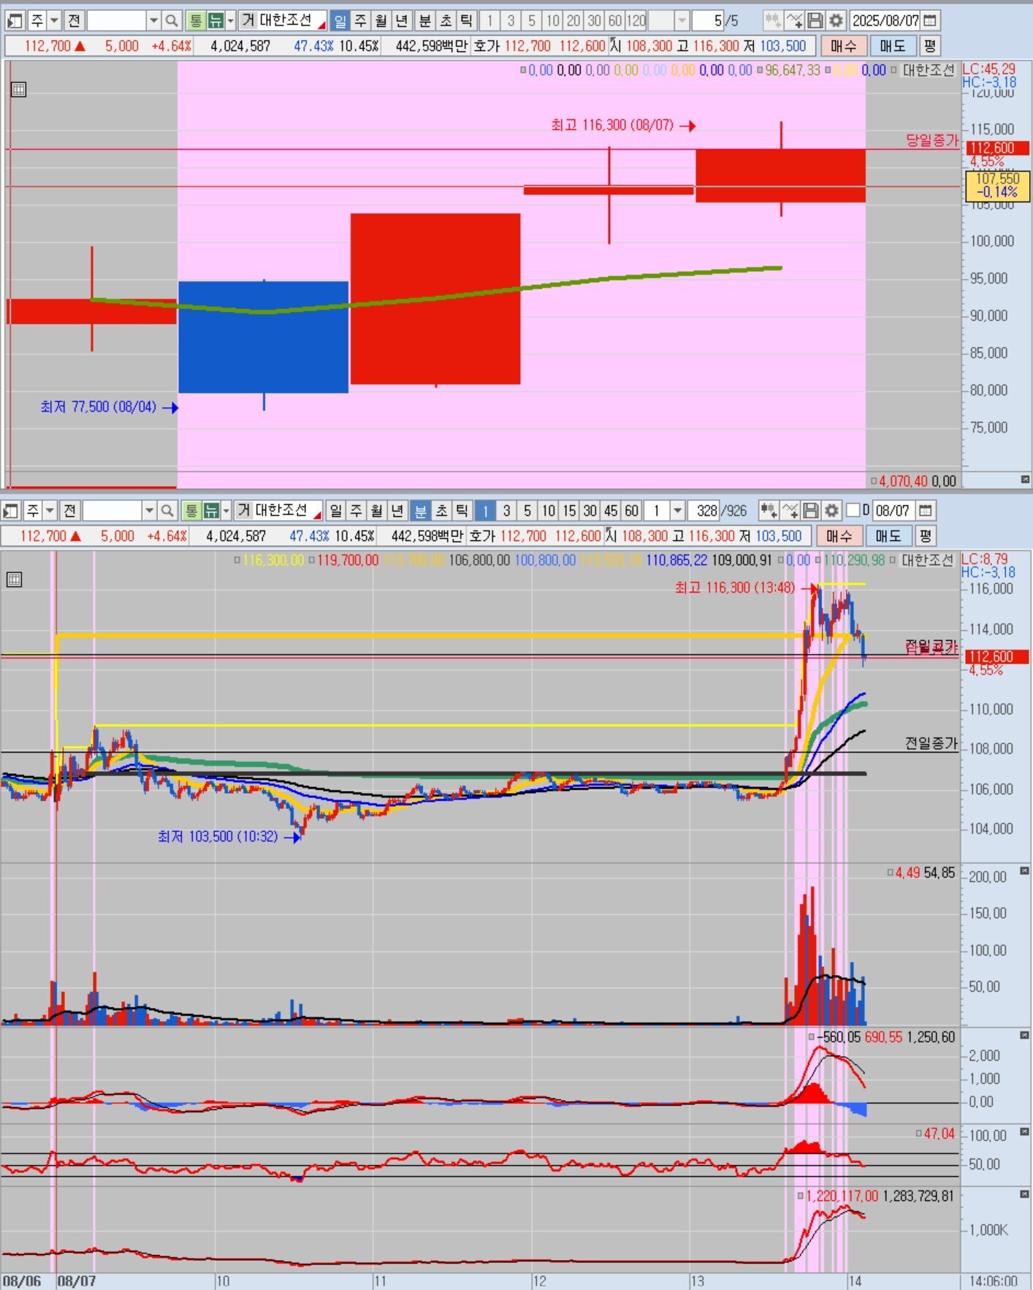
Task: Expand the 주 dropdown arrow in the bottom toolbar
Action: (x=50, y=510)
